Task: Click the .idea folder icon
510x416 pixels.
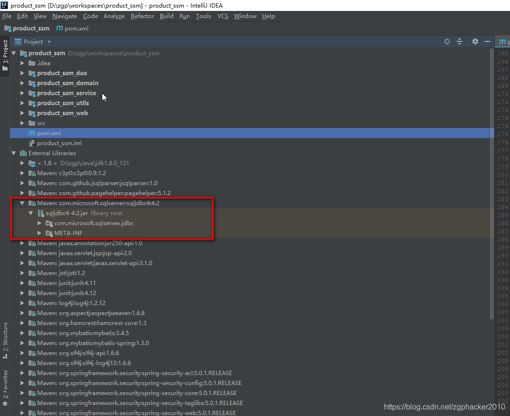Action: 32,63
